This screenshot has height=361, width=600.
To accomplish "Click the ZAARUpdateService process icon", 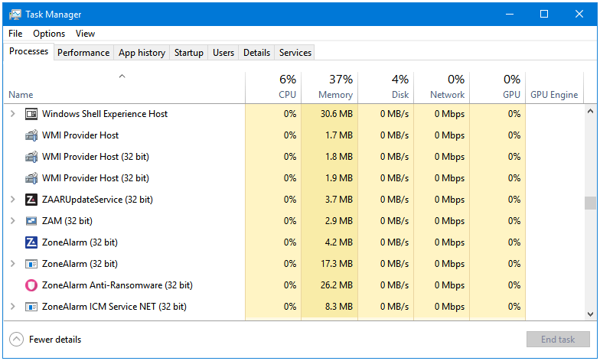I will 31,199.
